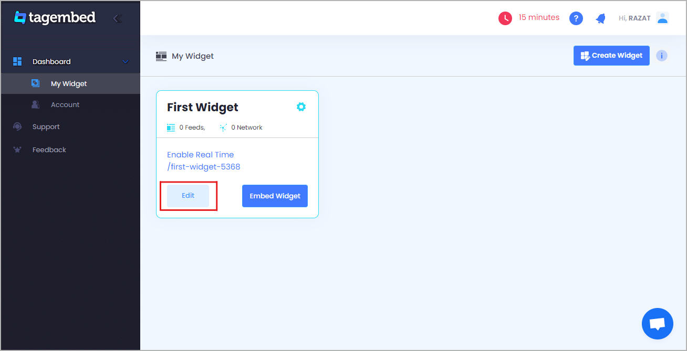This screenshot has height=351, width=687.
Task: Click the info icon beside Create Widget
Action: [x=661, y=55]
